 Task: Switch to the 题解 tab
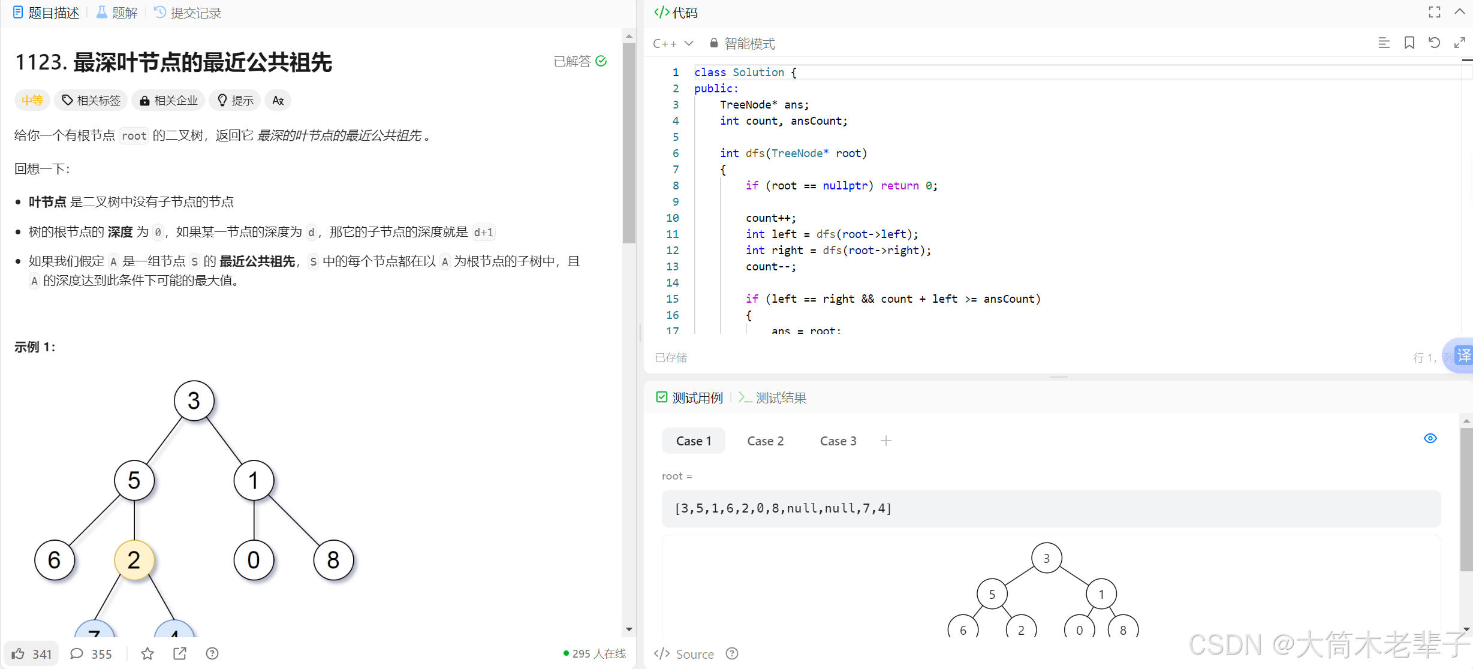[117, 13]
